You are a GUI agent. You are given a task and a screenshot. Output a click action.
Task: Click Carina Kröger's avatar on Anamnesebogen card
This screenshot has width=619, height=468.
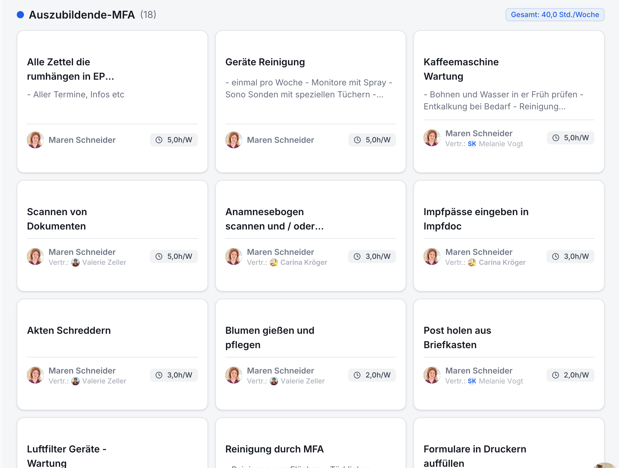[x=274, y=262]
